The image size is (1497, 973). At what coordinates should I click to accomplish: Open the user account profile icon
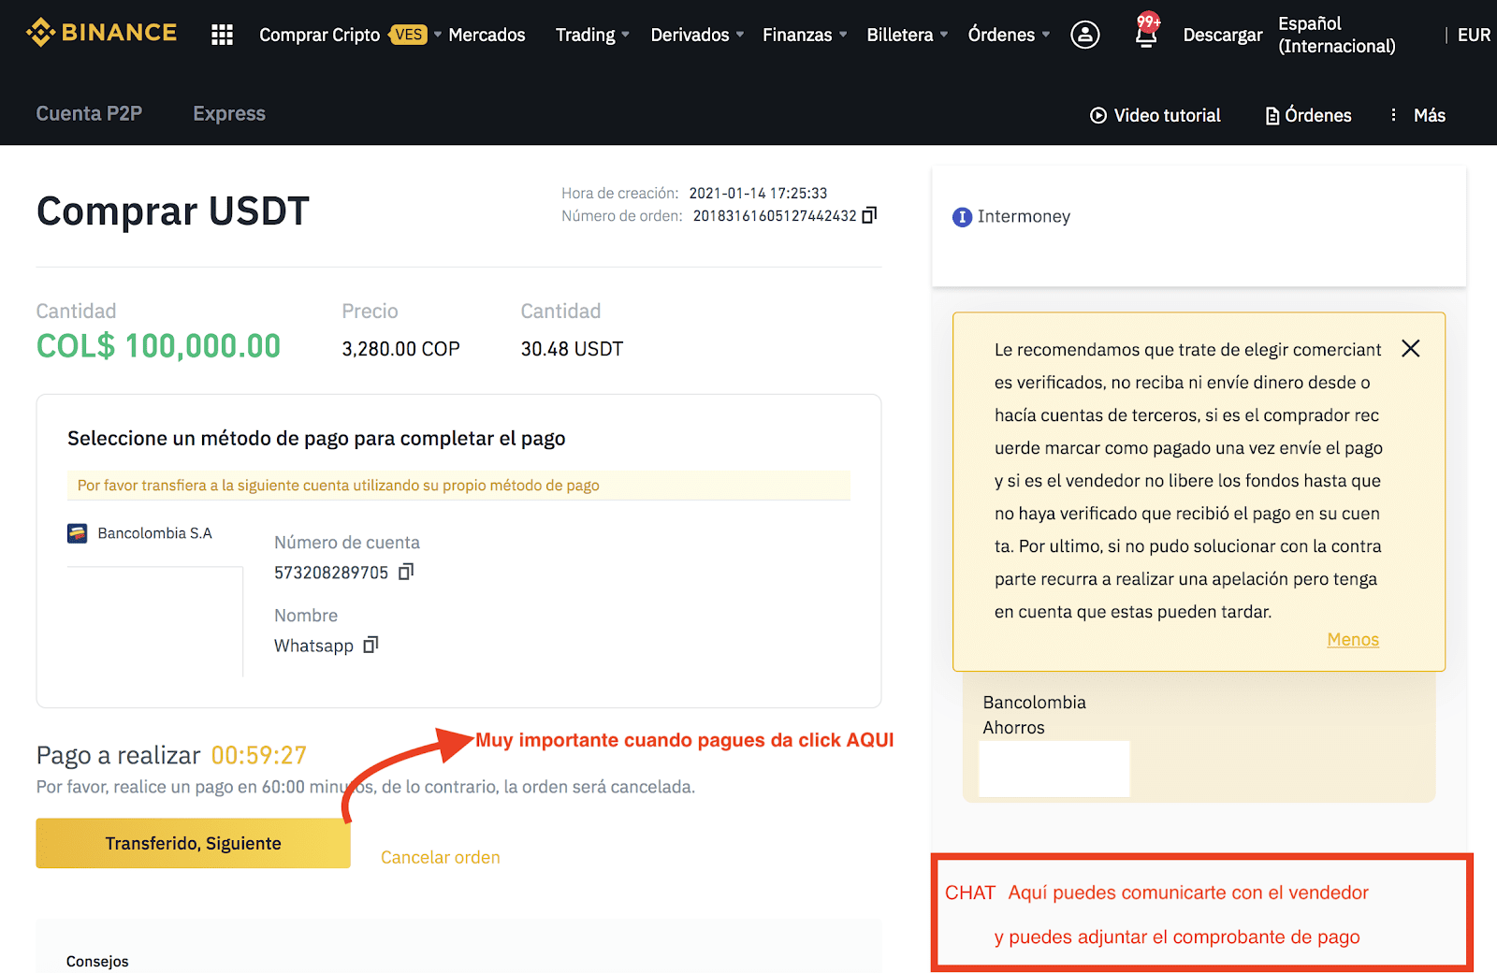1084,35
